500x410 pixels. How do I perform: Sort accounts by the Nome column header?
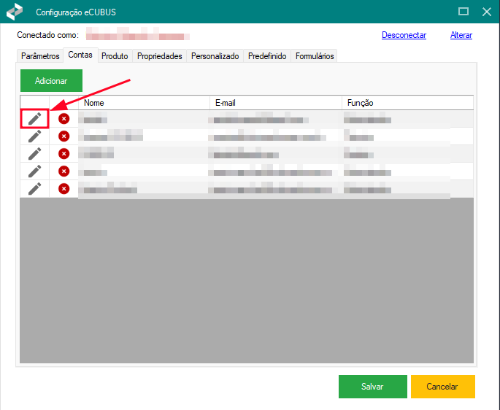[144, 103]
